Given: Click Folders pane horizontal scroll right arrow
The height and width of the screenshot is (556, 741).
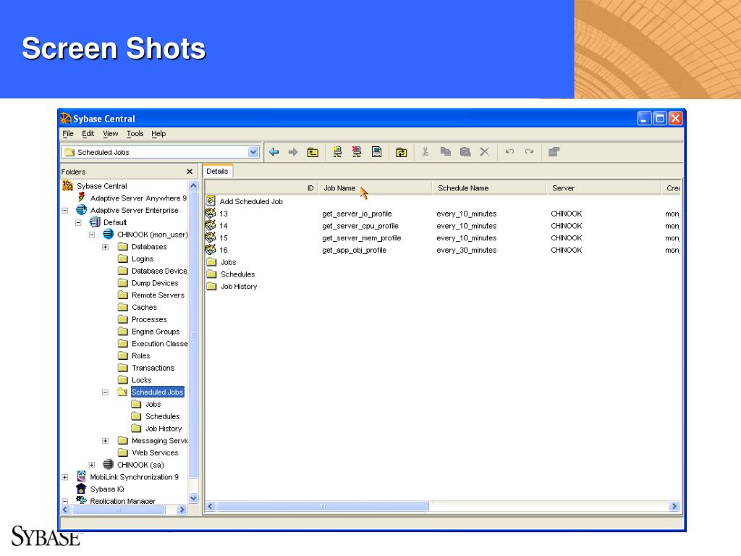Looking at the screenshot, I should tap(182, 510).
